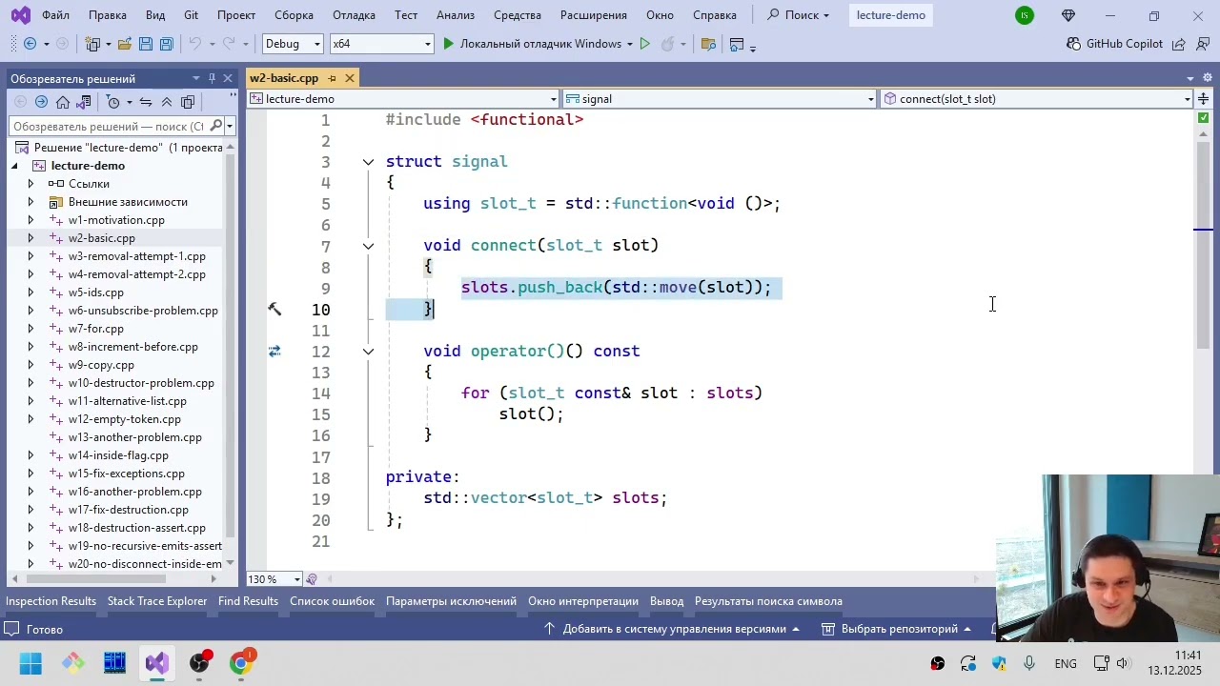The height and width of the screenshot is (686, 1220).
Task: Click the screwdriver quick action on line 10
Action: pyautogui.click(x=274, y=309)
